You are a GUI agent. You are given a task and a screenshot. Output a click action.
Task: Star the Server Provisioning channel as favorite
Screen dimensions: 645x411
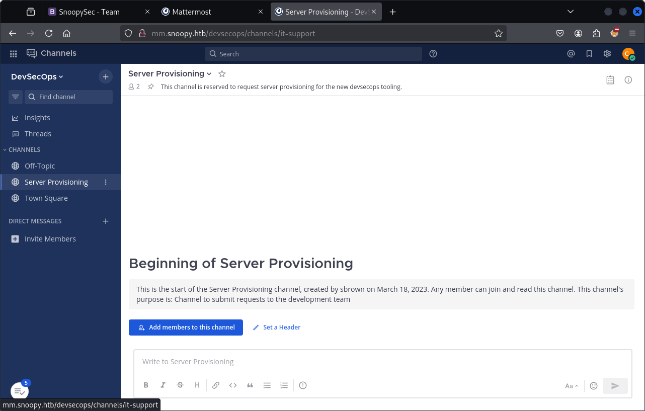[222, 74]
